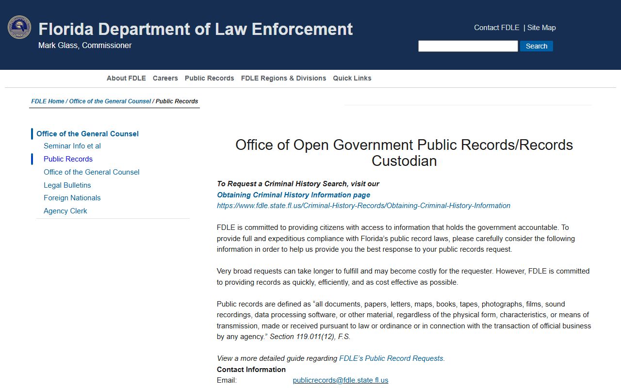Open Office of the General Counsel breadcrumb
Viewport: 621px width, 388px height.
coord(110,101)
